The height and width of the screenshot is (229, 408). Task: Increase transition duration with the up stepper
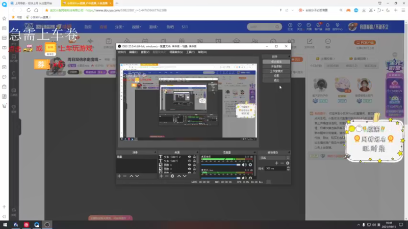pyautogui.click(x=288, y=167)
